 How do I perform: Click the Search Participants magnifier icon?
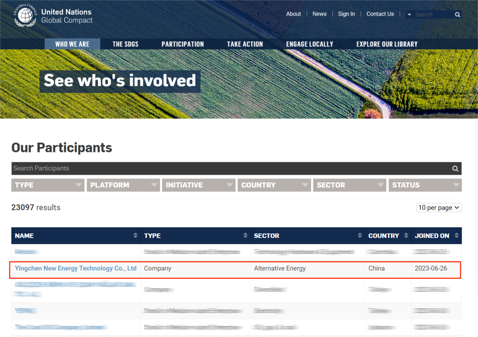(x=455, y=168)
